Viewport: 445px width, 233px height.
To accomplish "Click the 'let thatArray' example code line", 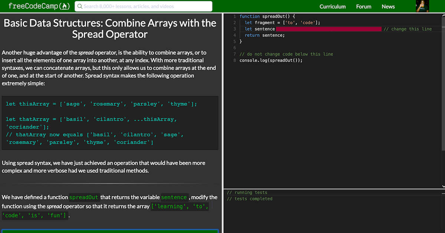I will click(x=91, y=123).
